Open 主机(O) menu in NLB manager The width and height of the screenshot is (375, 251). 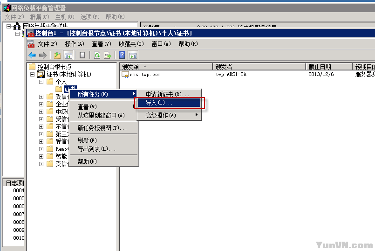click(x=65, y=17)
